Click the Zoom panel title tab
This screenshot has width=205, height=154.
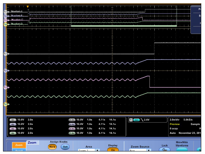click(32, 142)
